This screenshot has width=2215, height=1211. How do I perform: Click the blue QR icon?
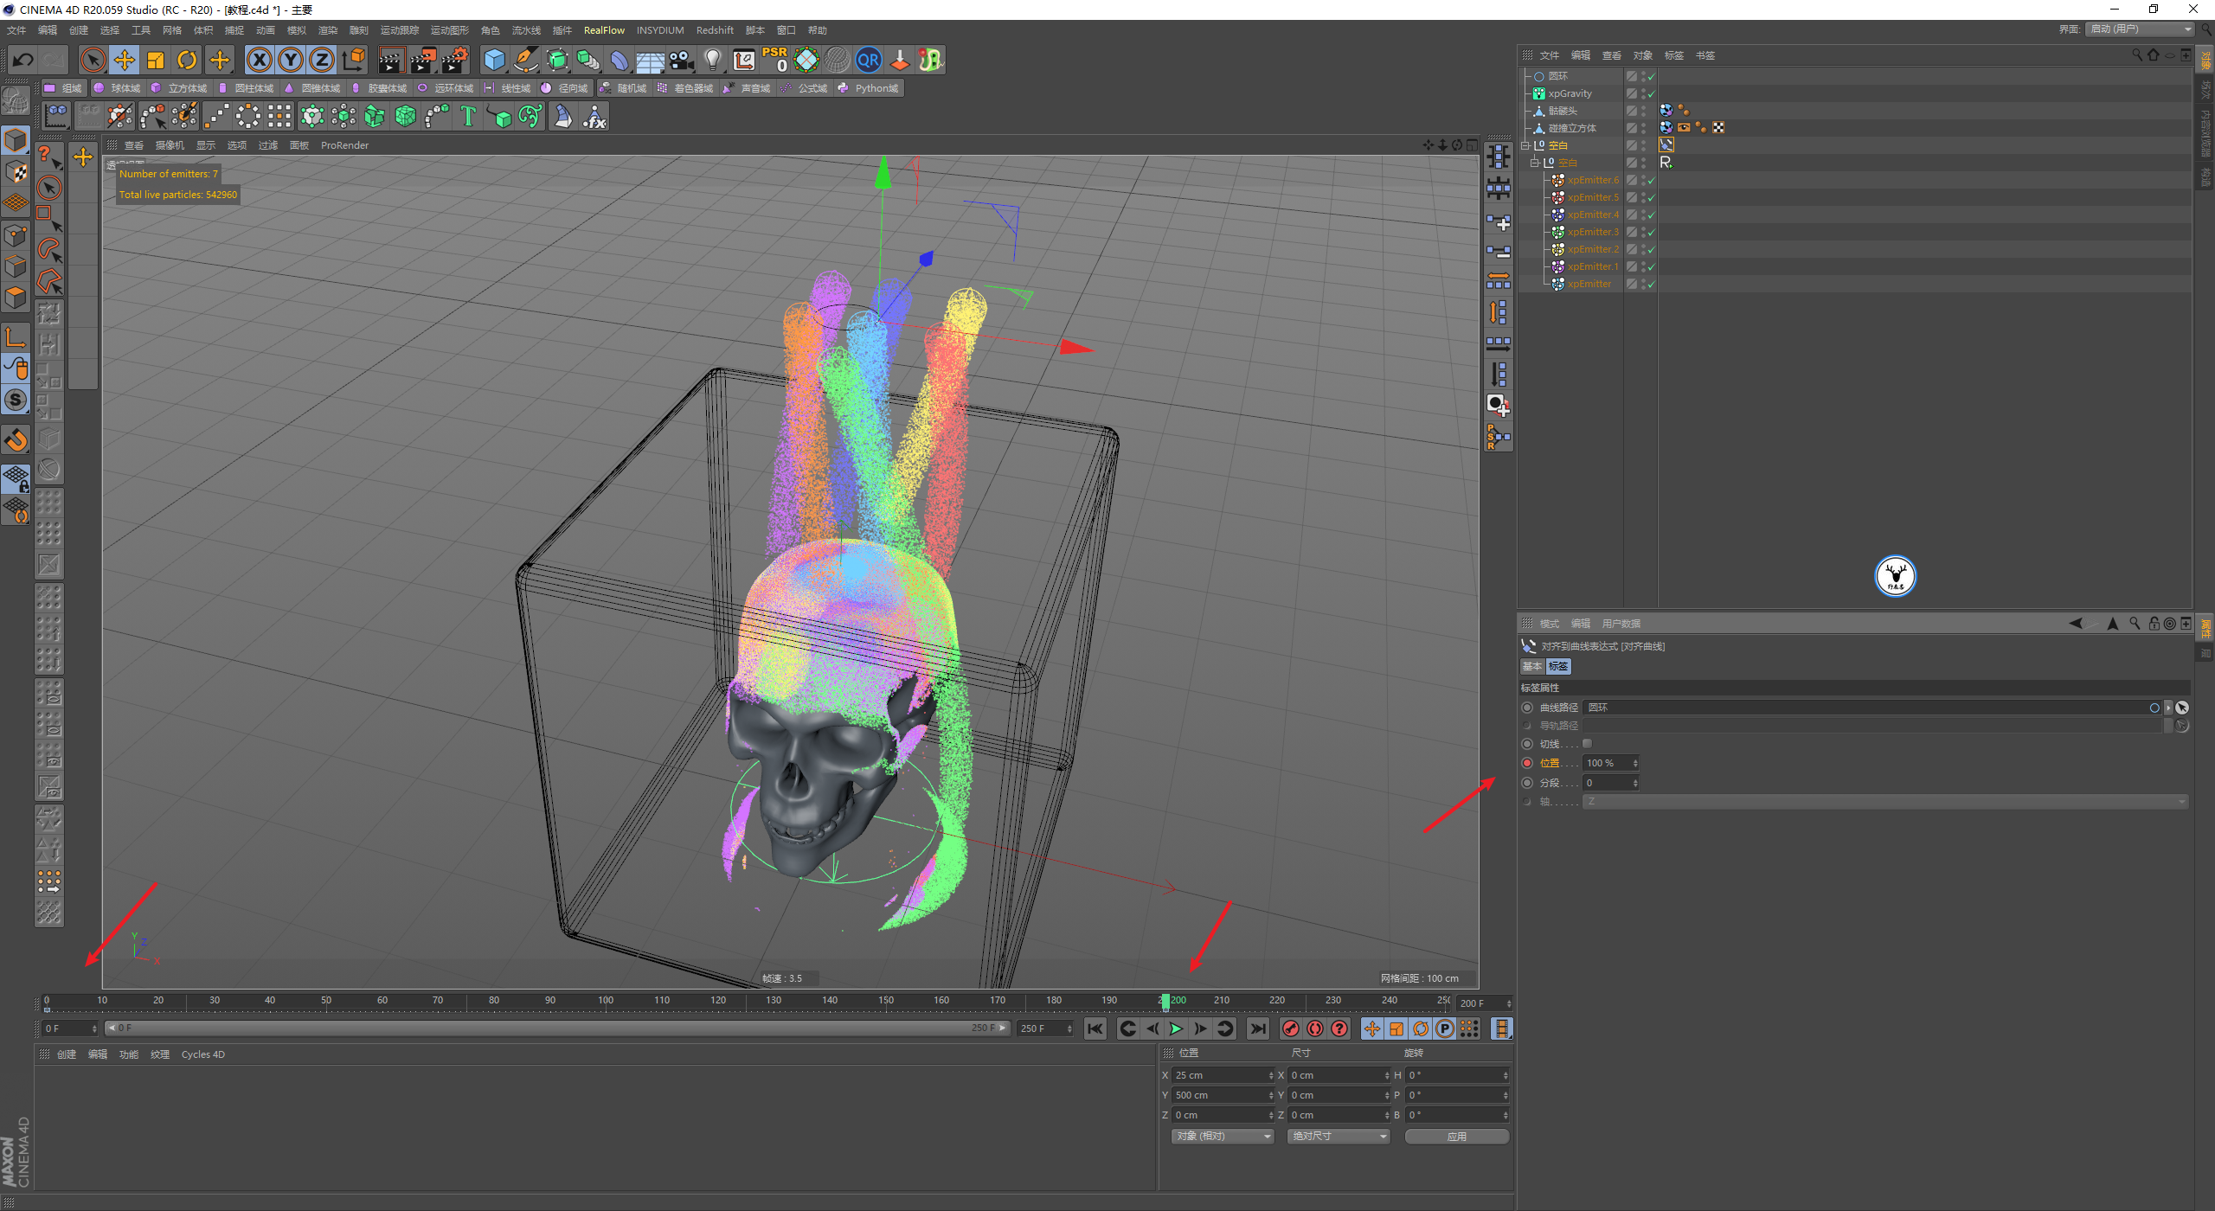868,60
